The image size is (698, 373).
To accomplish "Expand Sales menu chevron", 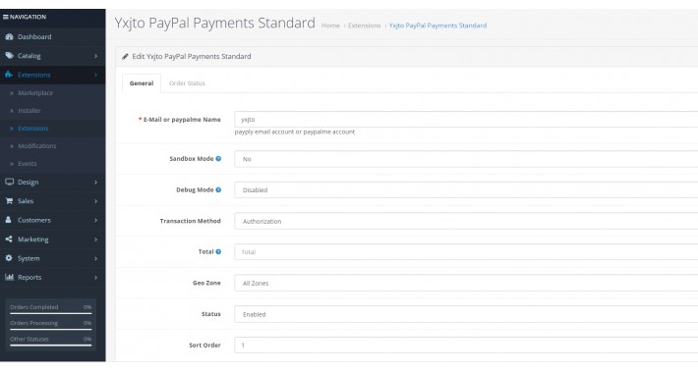I will (x=95, y=201).
